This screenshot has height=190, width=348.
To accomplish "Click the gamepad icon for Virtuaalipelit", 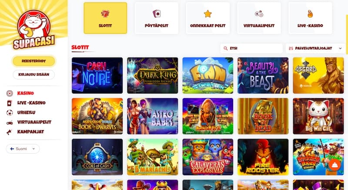I will (x=259, y=14).
